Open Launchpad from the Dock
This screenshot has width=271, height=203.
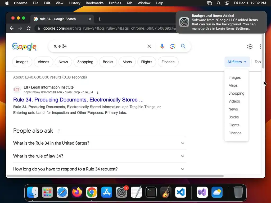(47, 192)
